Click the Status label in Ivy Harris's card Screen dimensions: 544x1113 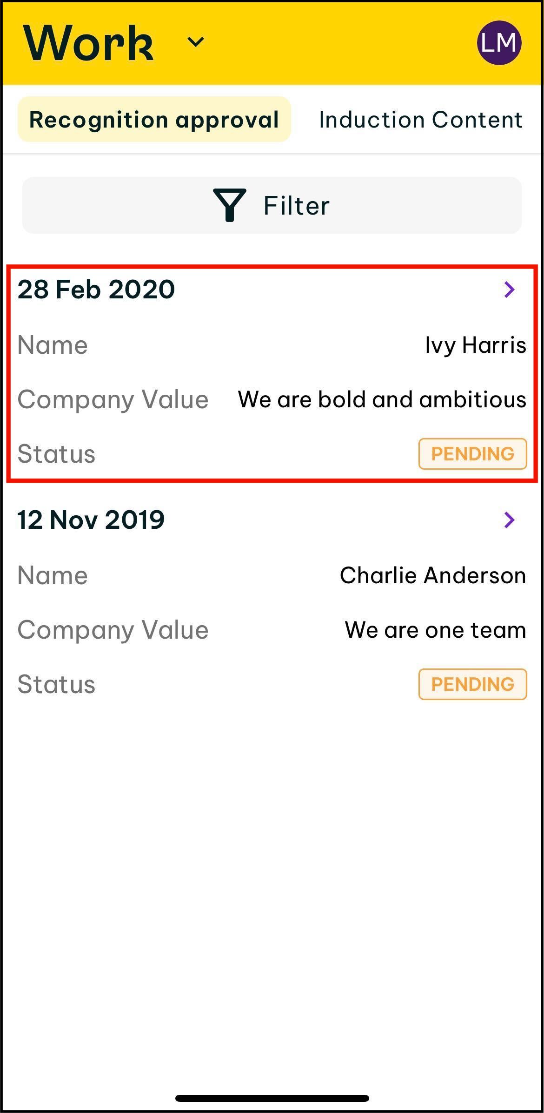[x=56, y=454]
